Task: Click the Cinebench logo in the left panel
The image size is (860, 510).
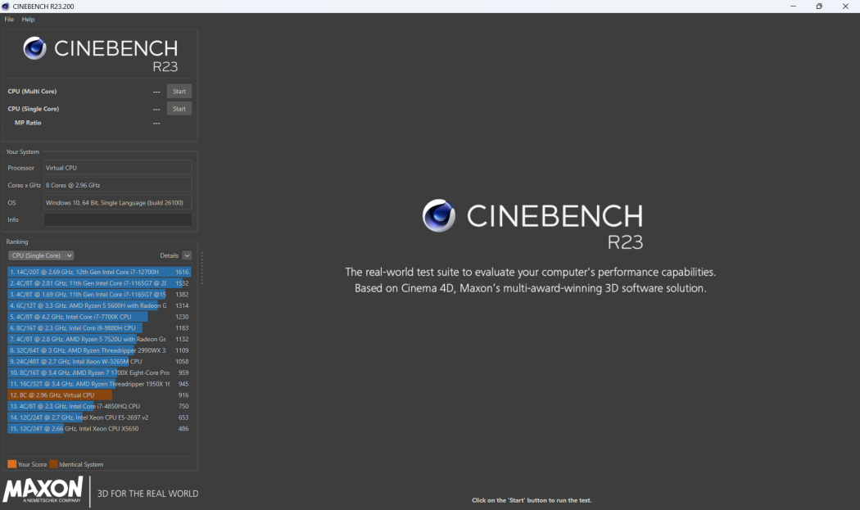Action: pos(34,48)
